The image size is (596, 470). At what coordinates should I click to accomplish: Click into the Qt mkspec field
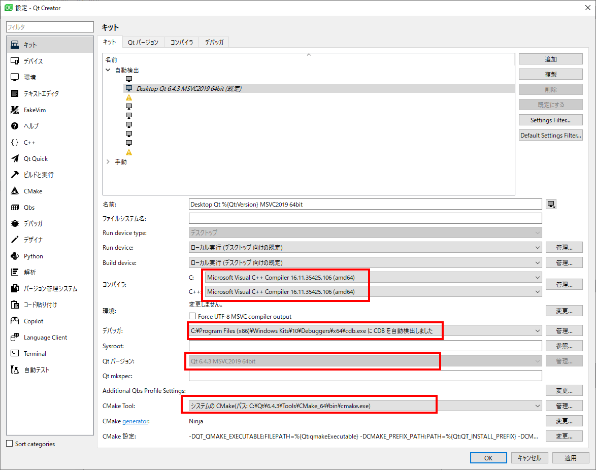pos(366,376)
